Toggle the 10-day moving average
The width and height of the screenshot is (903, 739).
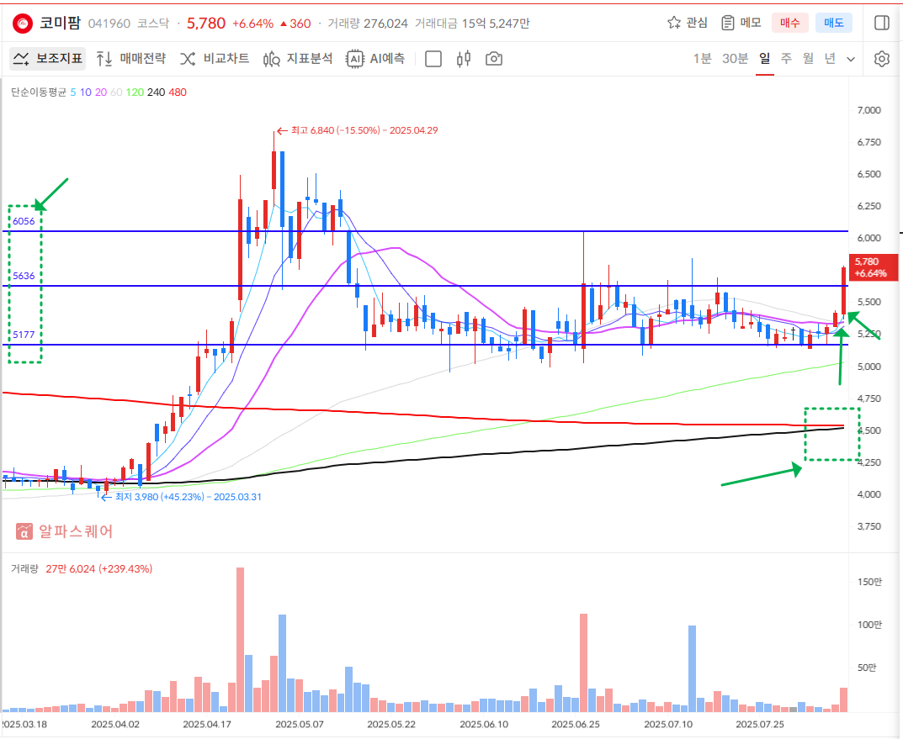coord(85,92)
